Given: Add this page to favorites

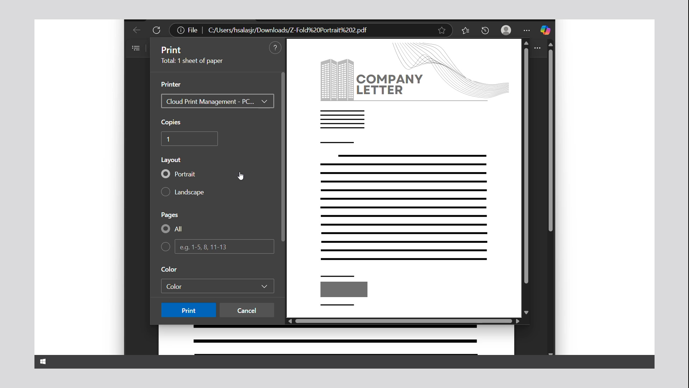Looking at the screenshot, I should coord(442,30).
